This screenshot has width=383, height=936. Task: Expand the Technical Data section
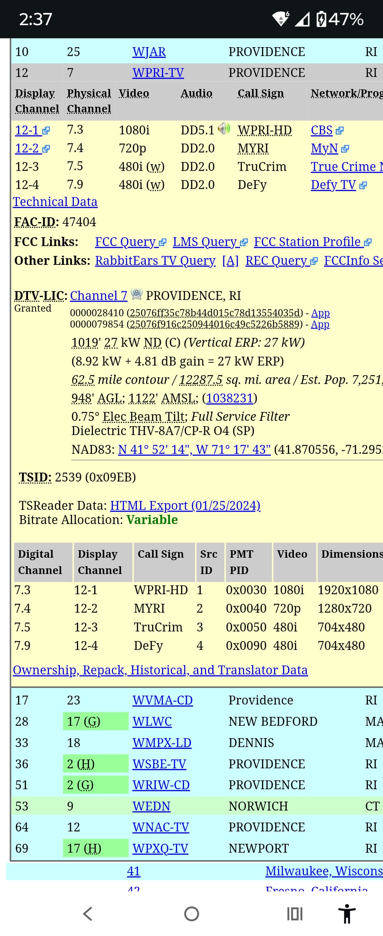(x=55, y=202)
